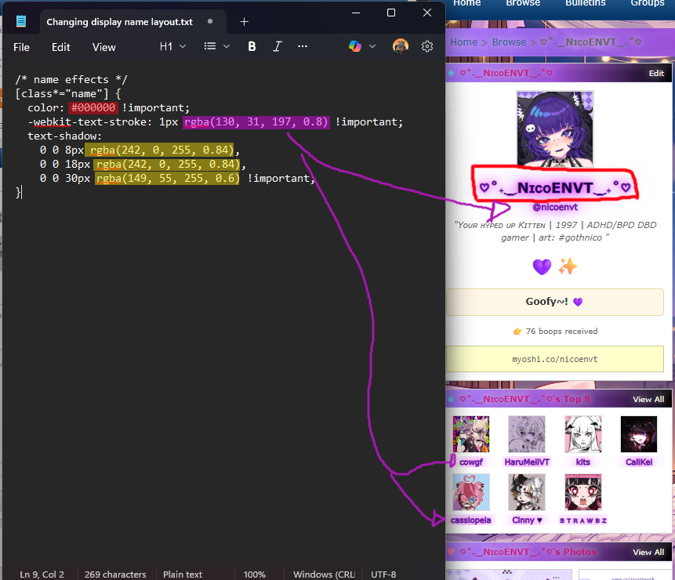Click the more options ellipsis icon

[x=303, y=46]
